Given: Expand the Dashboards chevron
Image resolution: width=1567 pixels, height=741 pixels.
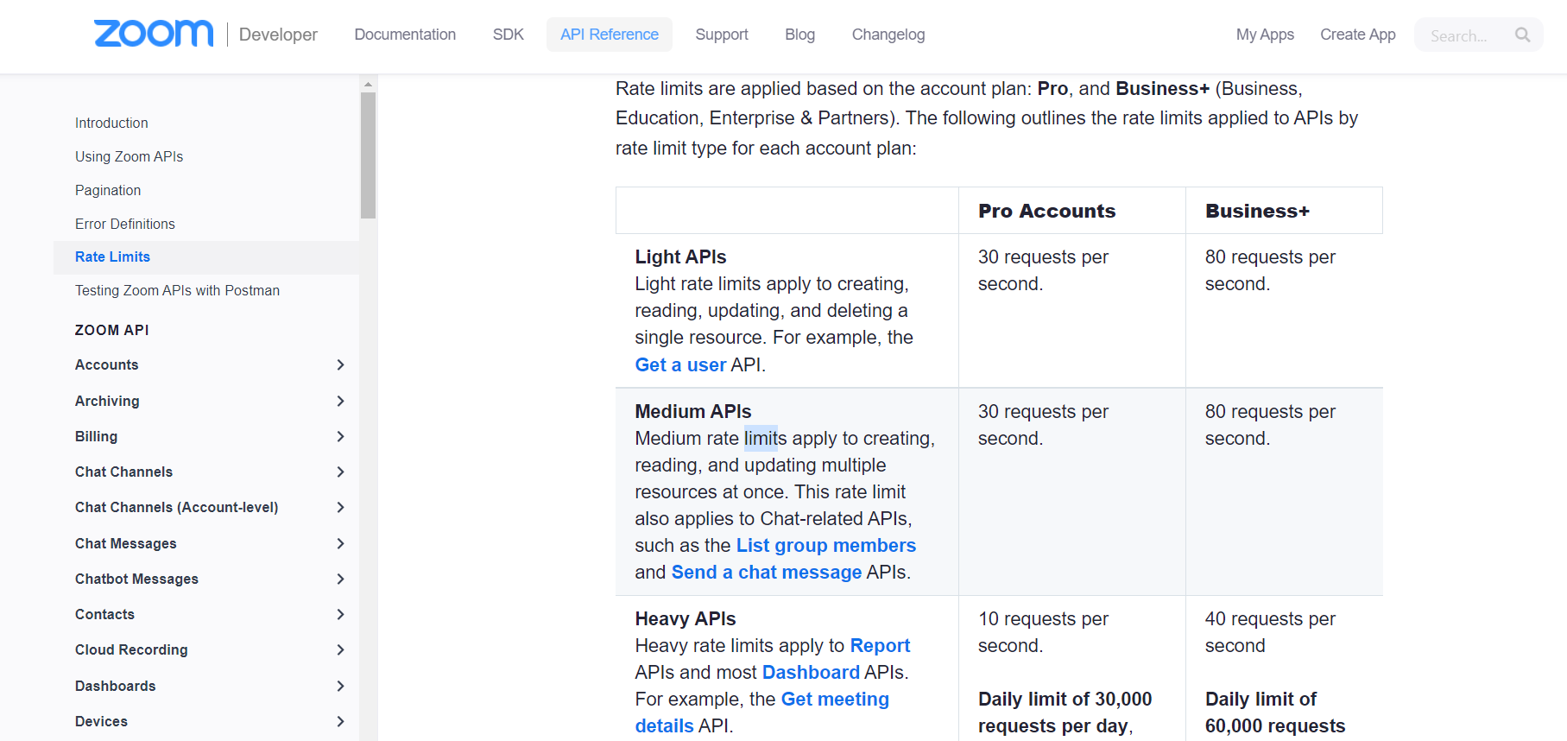Looking at the screenshot, I should (340, 686).
